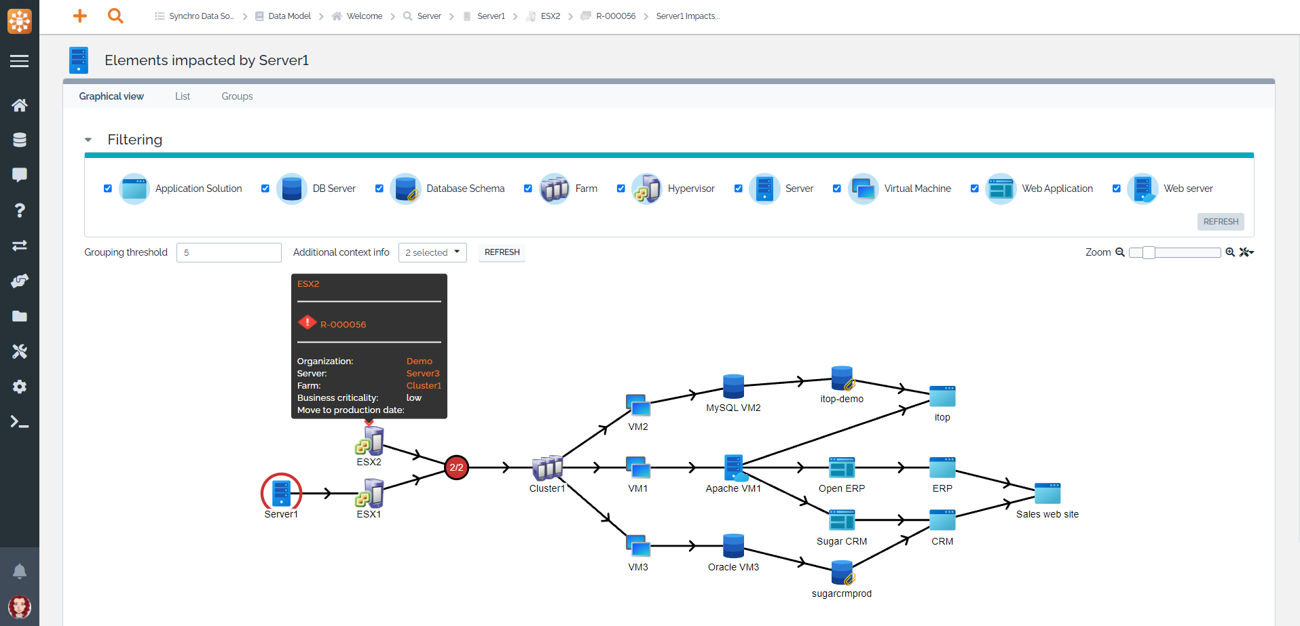
Task: Click the terminal sidebar icon
Action: click(x=20, y=422)
